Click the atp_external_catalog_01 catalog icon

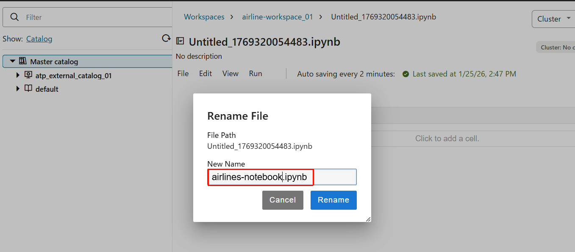click(28, 75)
